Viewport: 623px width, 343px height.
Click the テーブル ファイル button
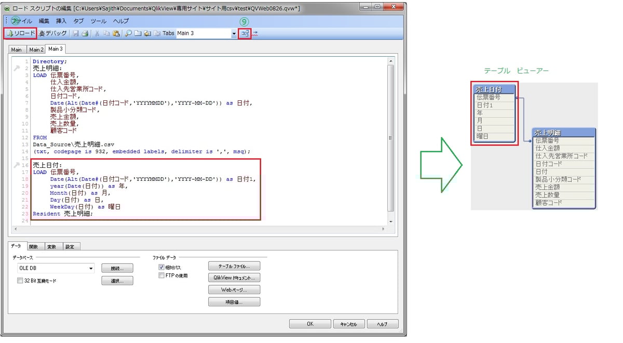[x=235, y=266]
